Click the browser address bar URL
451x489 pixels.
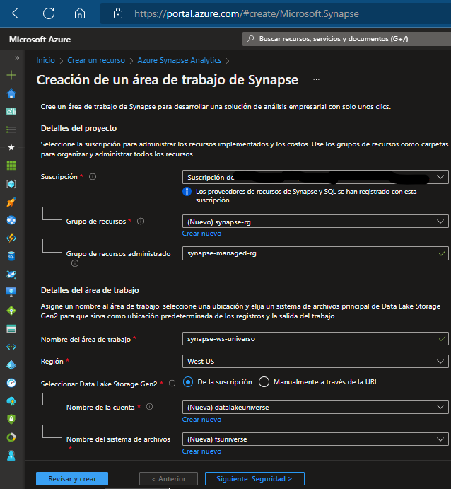tap(247, 13)
